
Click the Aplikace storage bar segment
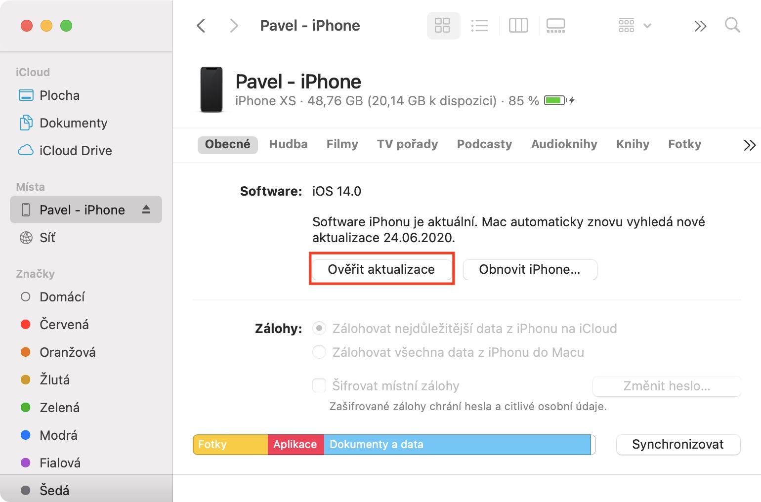tap(295, 445)
